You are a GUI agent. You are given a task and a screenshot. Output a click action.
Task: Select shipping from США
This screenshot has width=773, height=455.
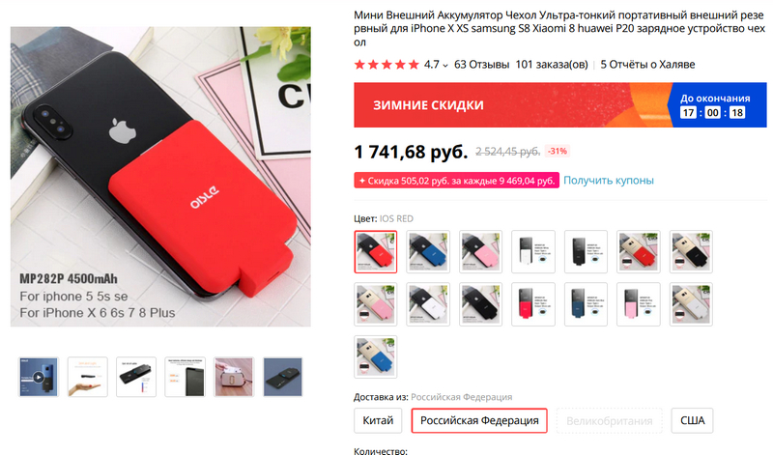(x=692, y=420)
